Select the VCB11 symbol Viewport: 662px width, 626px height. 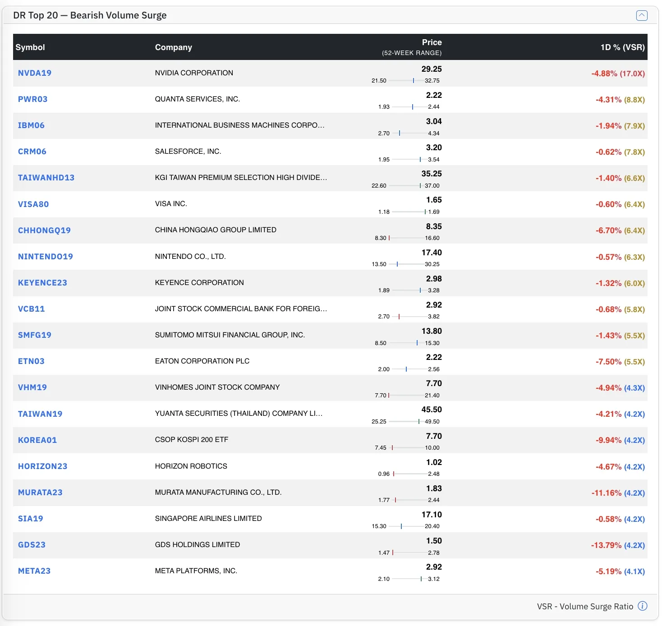[32, 309]
